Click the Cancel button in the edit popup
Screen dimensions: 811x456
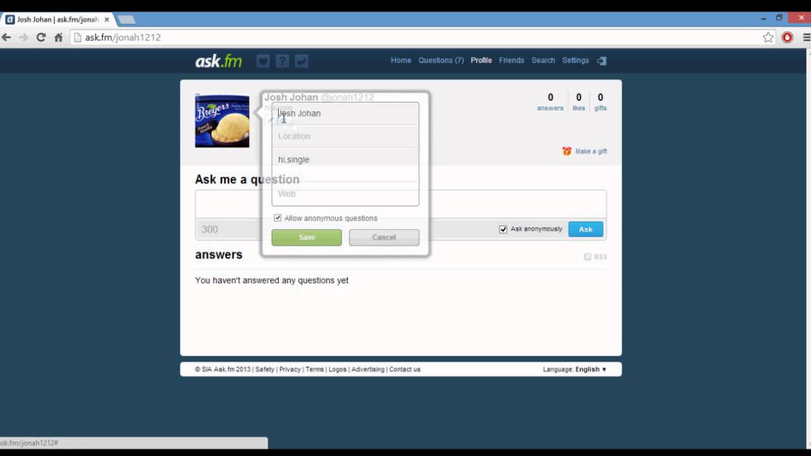384,237
